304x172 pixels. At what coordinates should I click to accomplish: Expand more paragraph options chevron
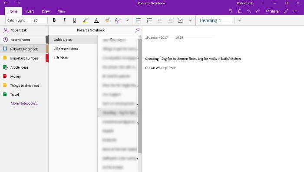tap(190, 20)
